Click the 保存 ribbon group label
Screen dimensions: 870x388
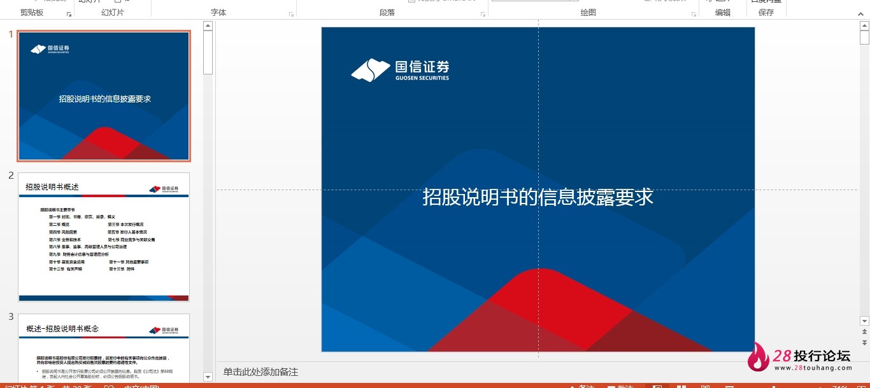[x=766, y=13]
